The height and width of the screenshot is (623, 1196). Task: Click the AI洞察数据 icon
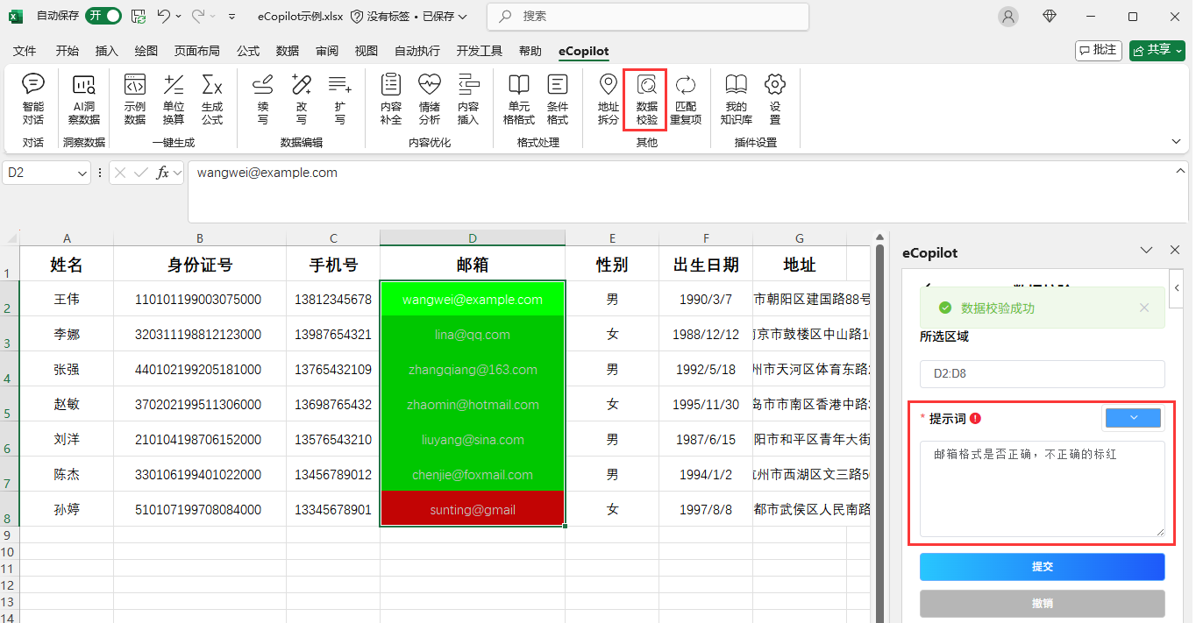(x=84, y=99)
